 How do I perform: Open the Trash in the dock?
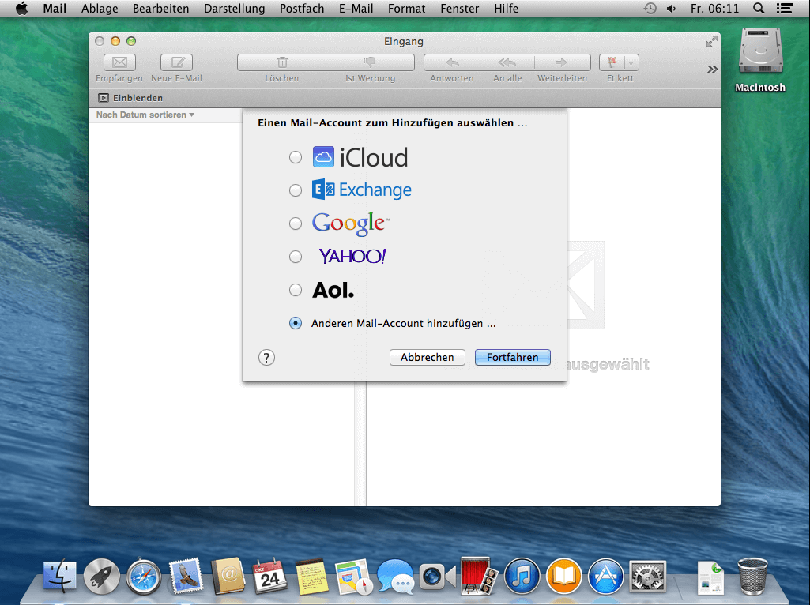click(x=752, y=576)
